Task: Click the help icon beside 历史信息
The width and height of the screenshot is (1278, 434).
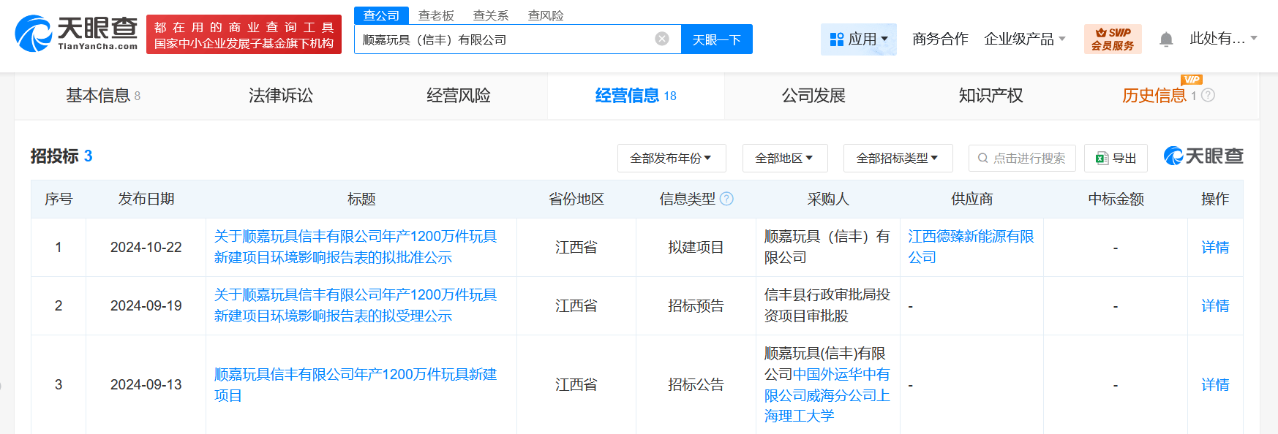Action: click(x=1209, y=95)
